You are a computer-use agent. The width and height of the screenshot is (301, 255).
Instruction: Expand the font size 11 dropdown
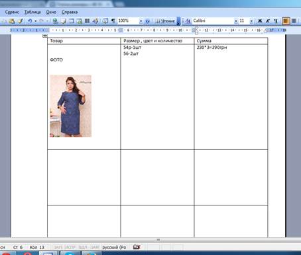pyautogui.click(x=251, y=21)
